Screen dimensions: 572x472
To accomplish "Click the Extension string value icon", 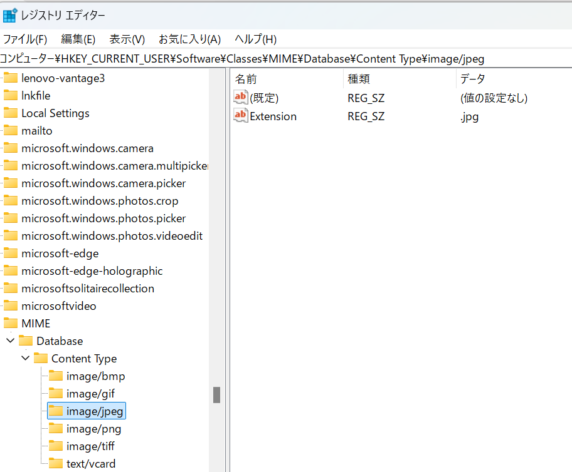I will pos(241,115).
